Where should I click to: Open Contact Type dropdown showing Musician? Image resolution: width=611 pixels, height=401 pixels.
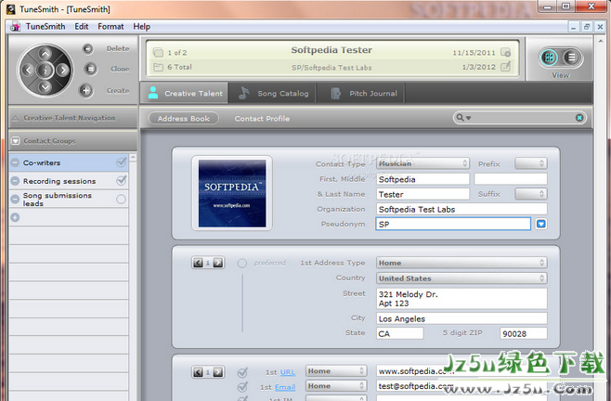(x=422, y=163)
